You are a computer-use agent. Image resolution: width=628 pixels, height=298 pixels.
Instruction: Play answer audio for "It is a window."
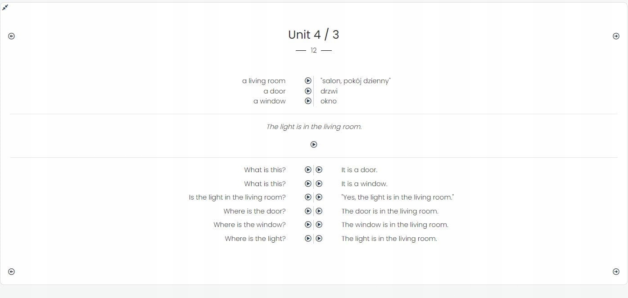coord(319,184)
